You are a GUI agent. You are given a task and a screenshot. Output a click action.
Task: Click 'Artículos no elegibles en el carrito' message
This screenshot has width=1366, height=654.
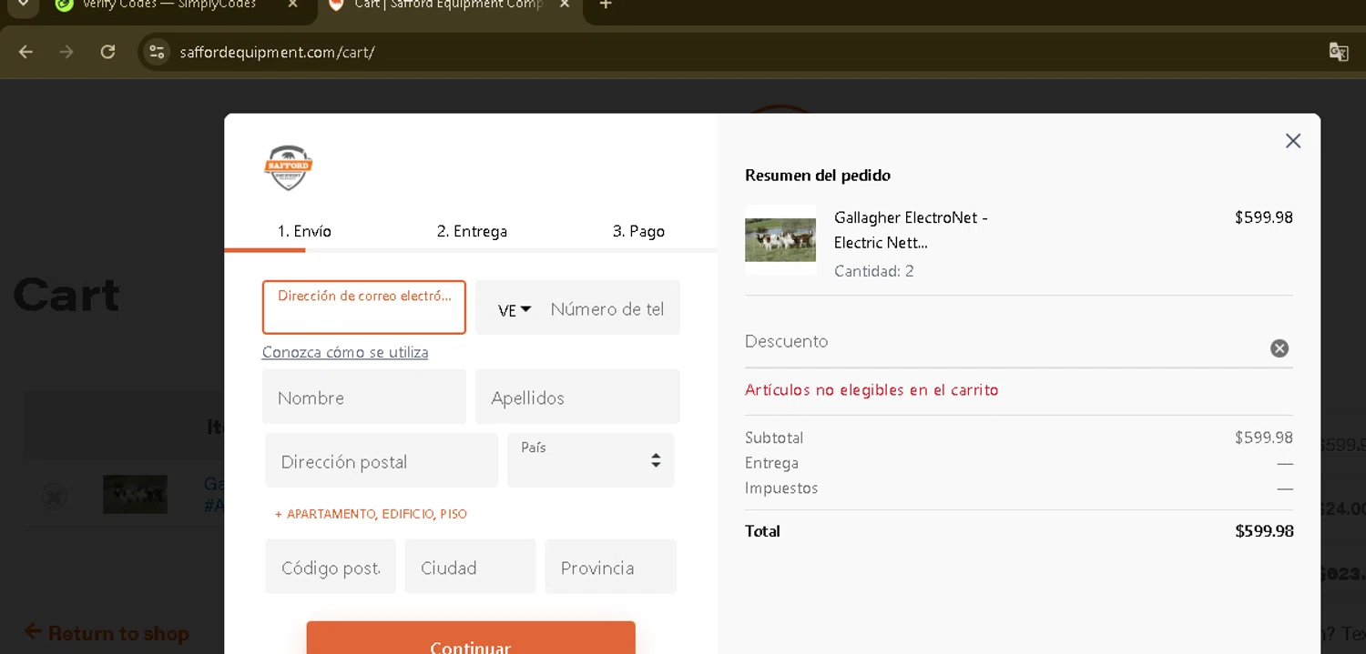[872, 389]
